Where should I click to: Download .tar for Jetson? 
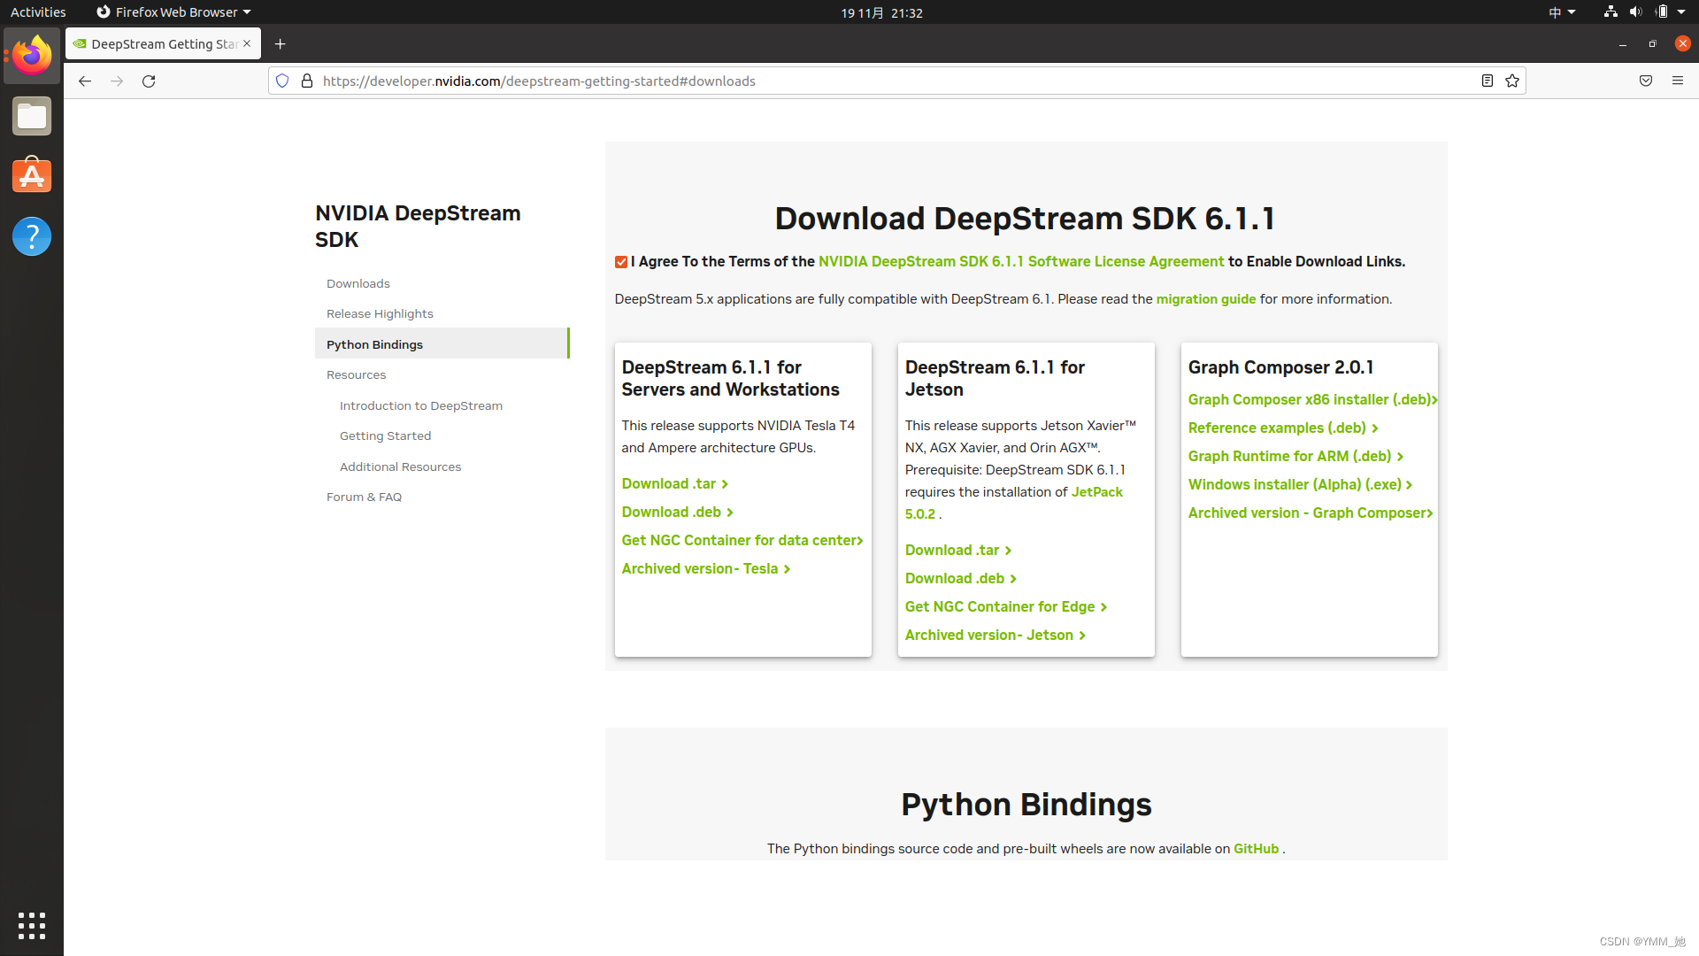(x=957, y=550)
